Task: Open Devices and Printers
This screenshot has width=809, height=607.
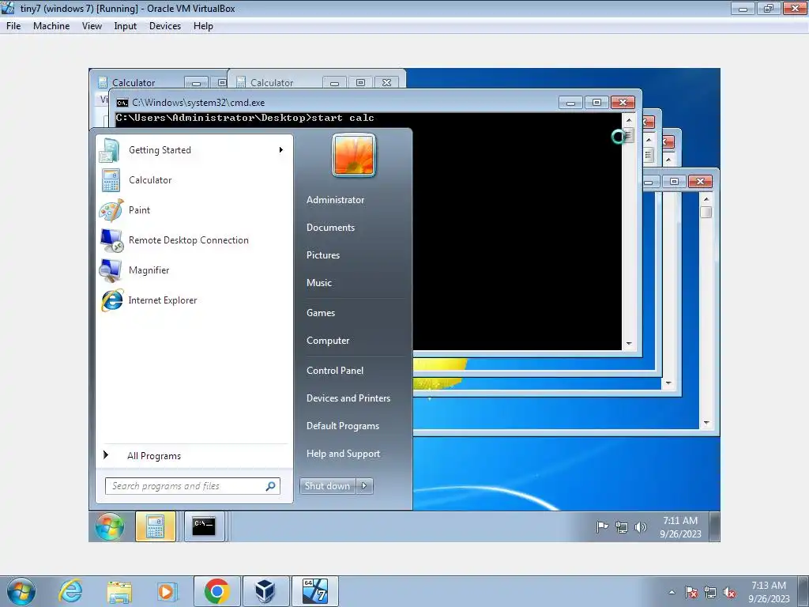Action: tap(348, 398)
